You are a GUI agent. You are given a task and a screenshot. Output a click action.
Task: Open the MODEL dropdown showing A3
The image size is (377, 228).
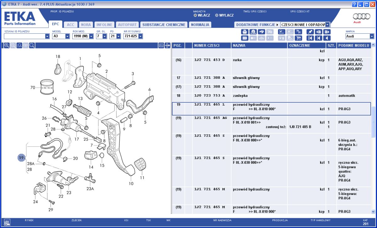[x=68, y=37]
